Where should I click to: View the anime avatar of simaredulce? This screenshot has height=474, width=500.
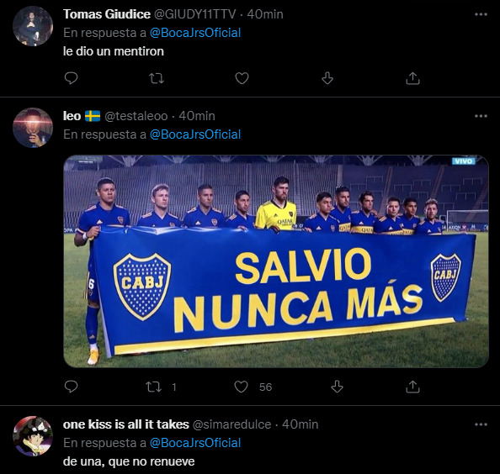point(33,436)
